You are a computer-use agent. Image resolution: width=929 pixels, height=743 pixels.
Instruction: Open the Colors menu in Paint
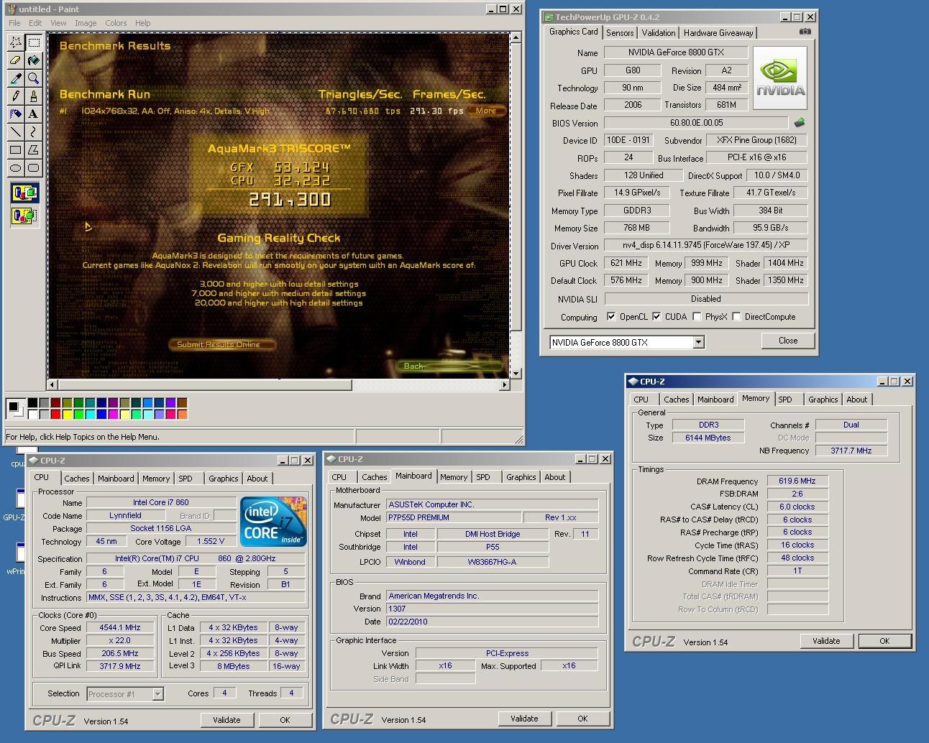point(116,23)
